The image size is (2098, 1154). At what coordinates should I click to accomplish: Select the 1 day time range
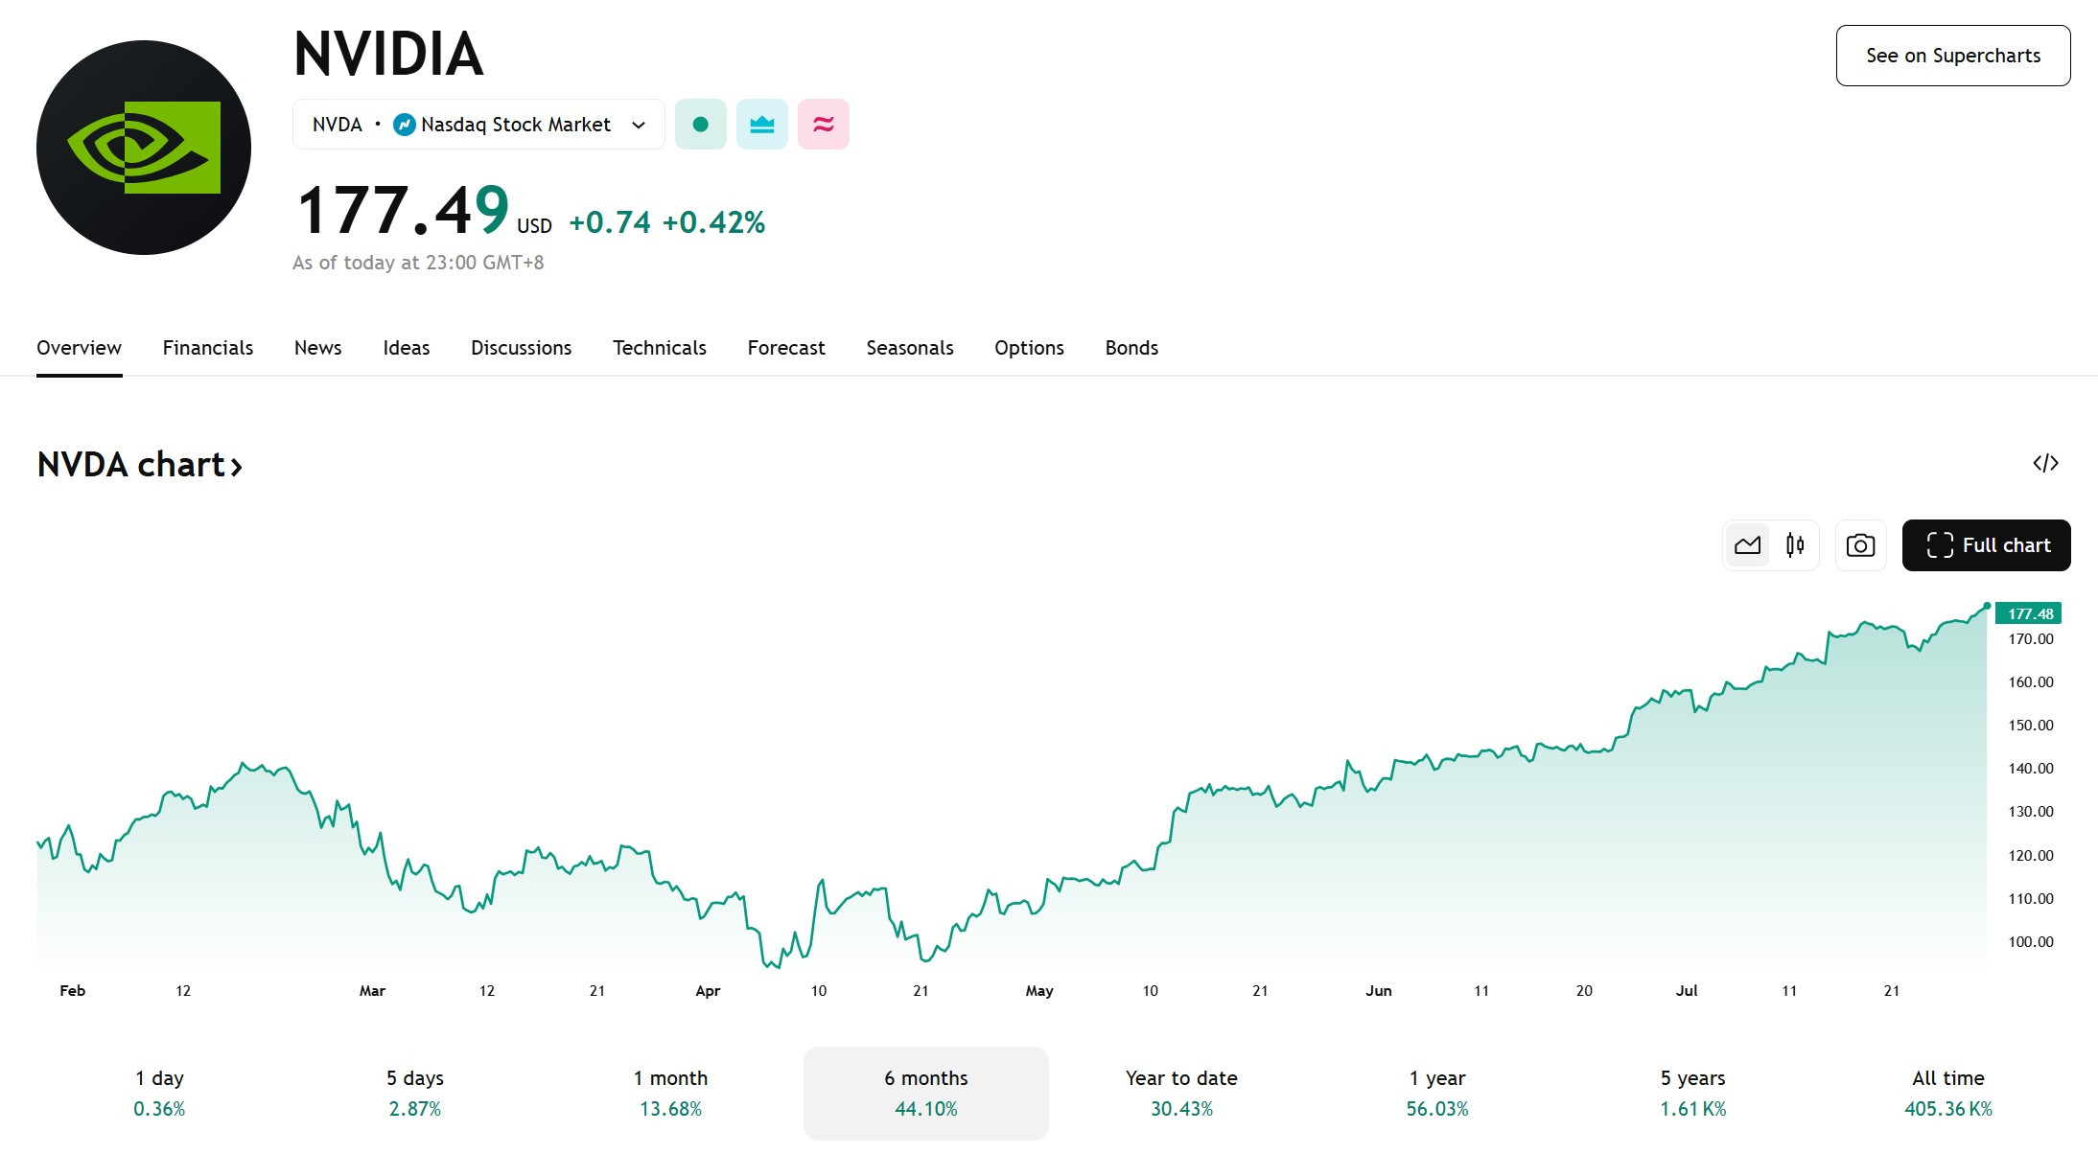(x=159, y=1093)
